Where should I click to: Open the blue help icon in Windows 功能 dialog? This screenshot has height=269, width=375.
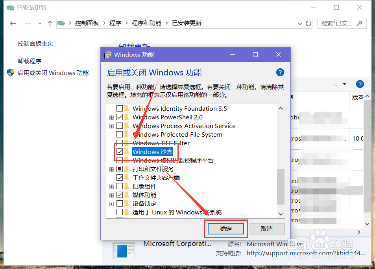280,72
